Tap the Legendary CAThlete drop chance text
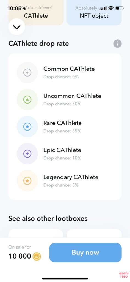The width and height of the screenshot is (130, 282). point(61,185)
